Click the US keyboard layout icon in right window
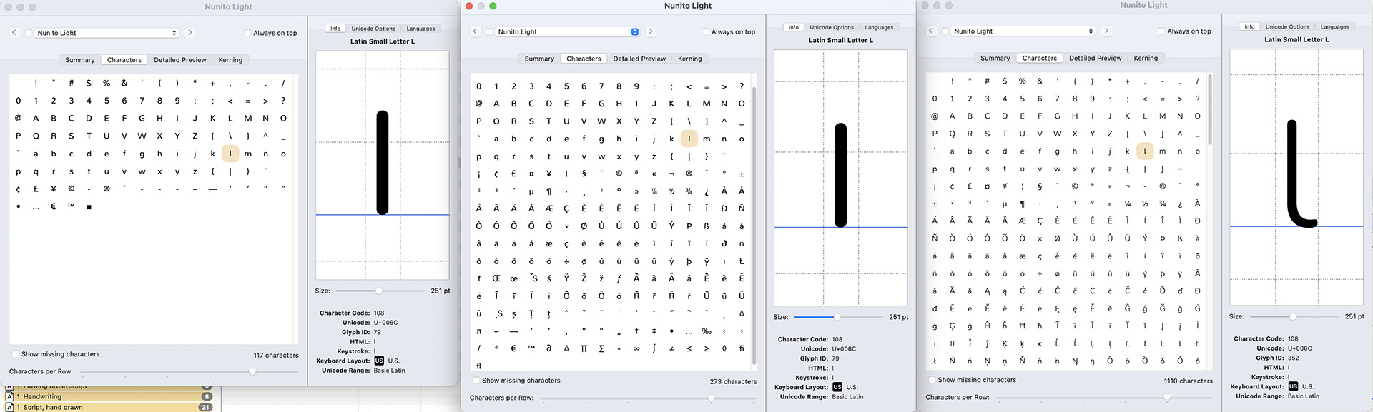This screenshot has width=1373, height=412. [x=1293, y=386]
